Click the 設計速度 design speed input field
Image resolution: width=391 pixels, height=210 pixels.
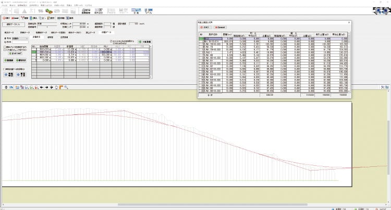point(134,23)
